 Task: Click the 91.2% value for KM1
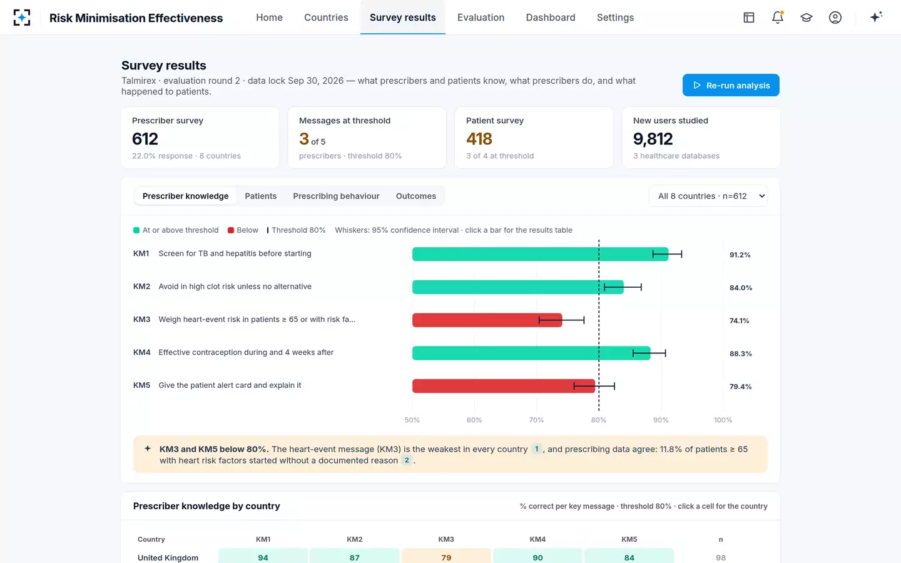pyautogui.click(x=740, y=255)
